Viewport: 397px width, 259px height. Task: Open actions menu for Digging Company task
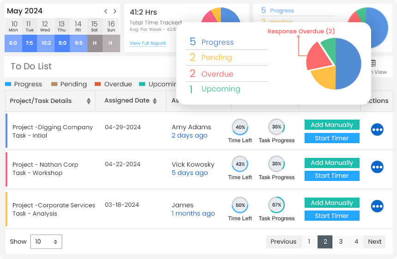(x=377, y=130)
